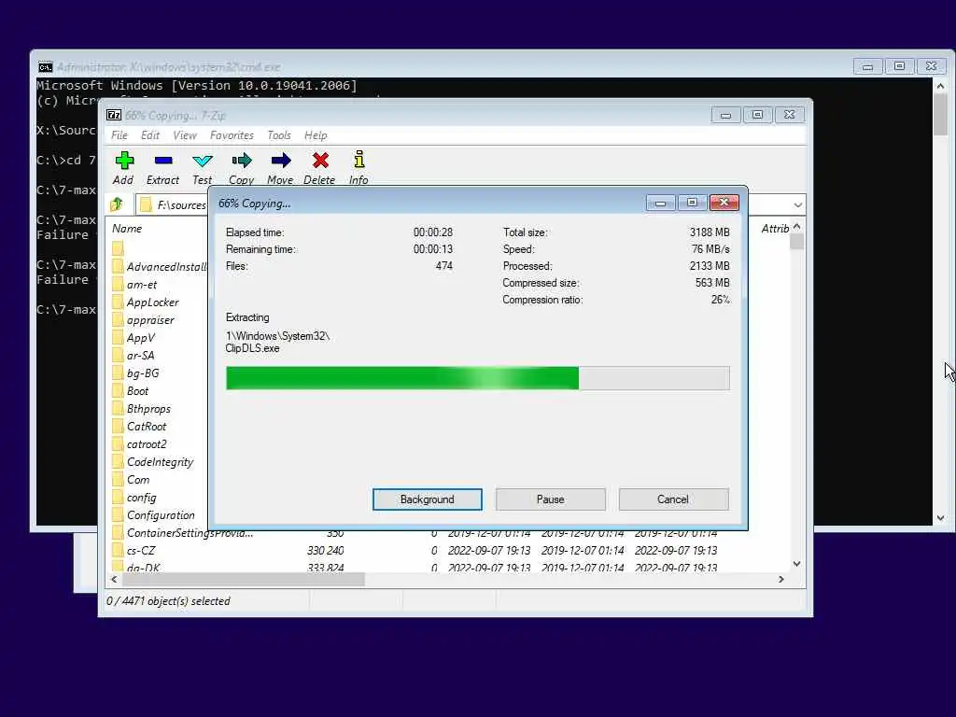Click the Delete toolbar icon

(320, 161)
